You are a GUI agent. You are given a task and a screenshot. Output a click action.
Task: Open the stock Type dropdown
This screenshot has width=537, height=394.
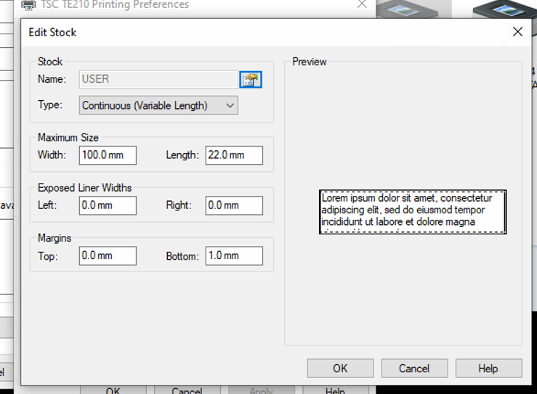(158, 105)
